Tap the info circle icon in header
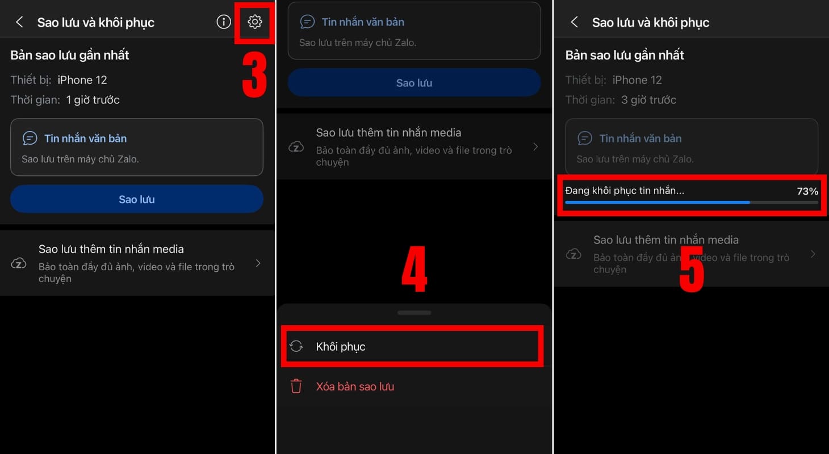This screenshot has height=454, width=829. click(224, 22)
